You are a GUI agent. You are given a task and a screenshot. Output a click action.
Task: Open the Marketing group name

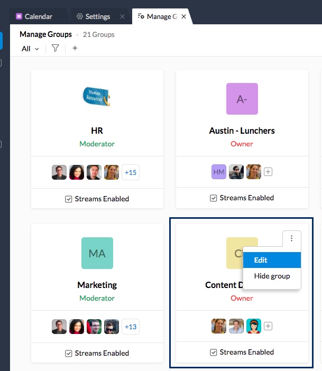pyautogui.click(x=97, y=285)
